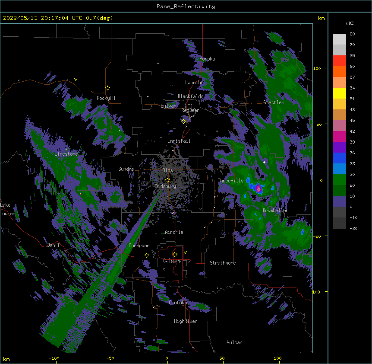This screenshot has width=372, height=364.
Task: Click the pink storm core east of ThreeHills
Action: coord(259,189)
